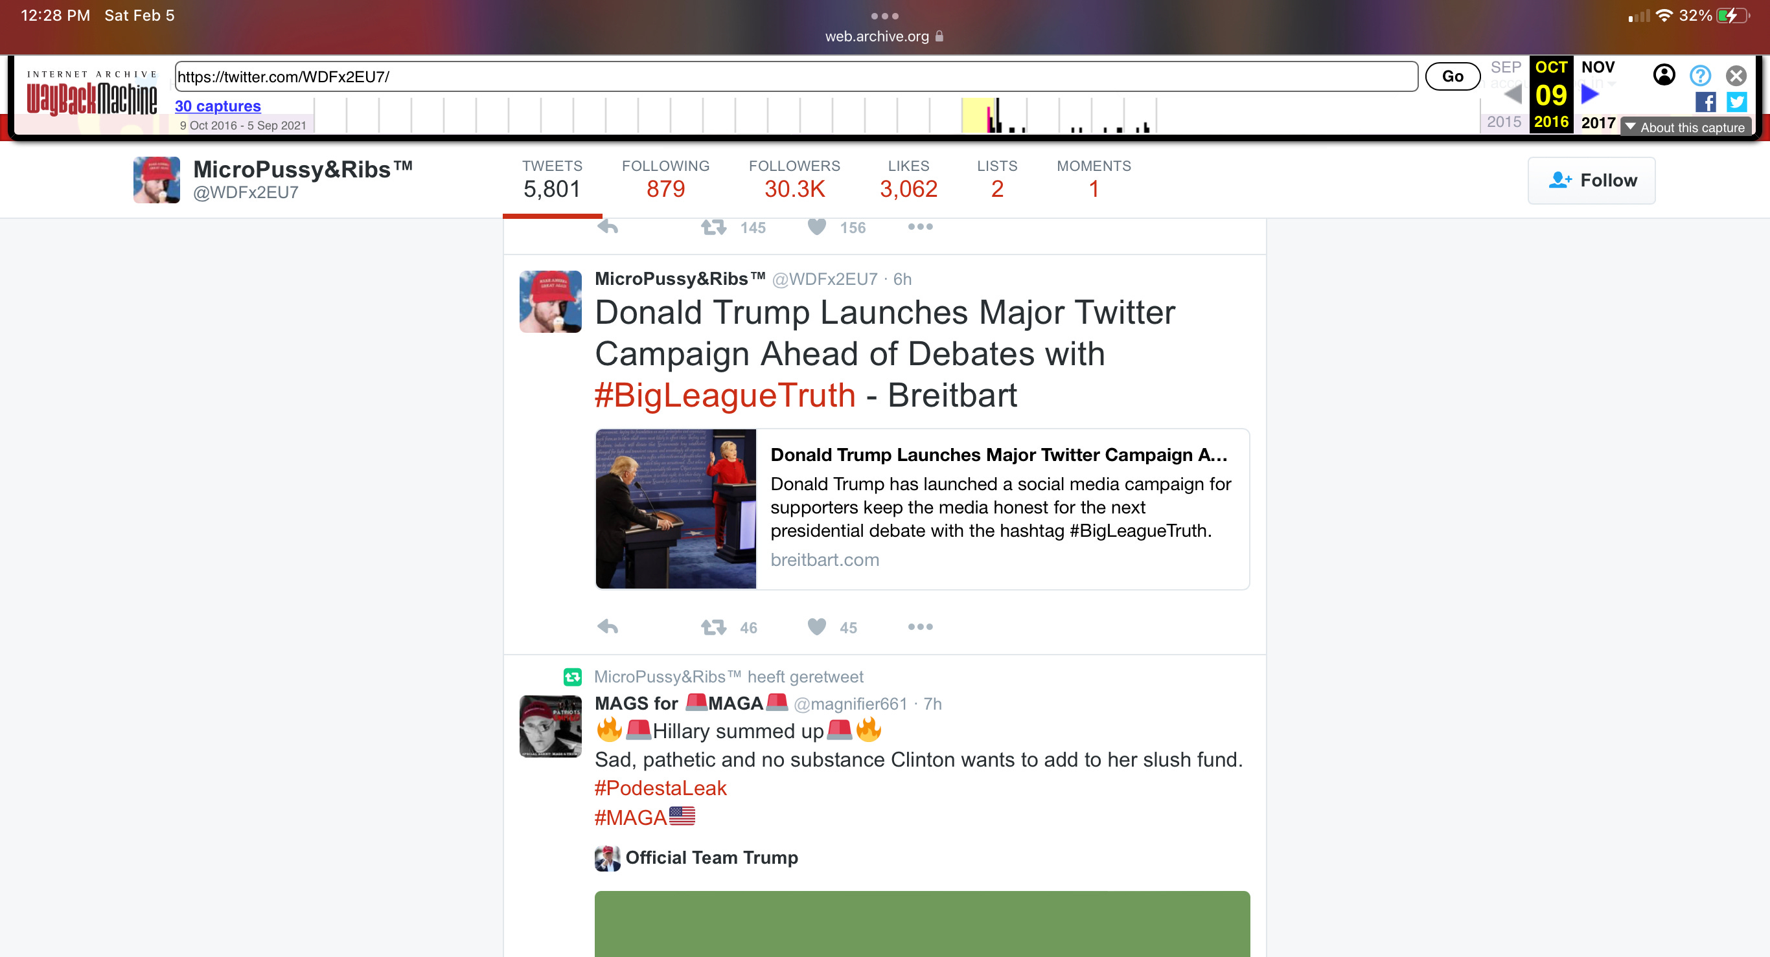Click the 6h timestamp on Breitbart tweet

tap(902, 280)
